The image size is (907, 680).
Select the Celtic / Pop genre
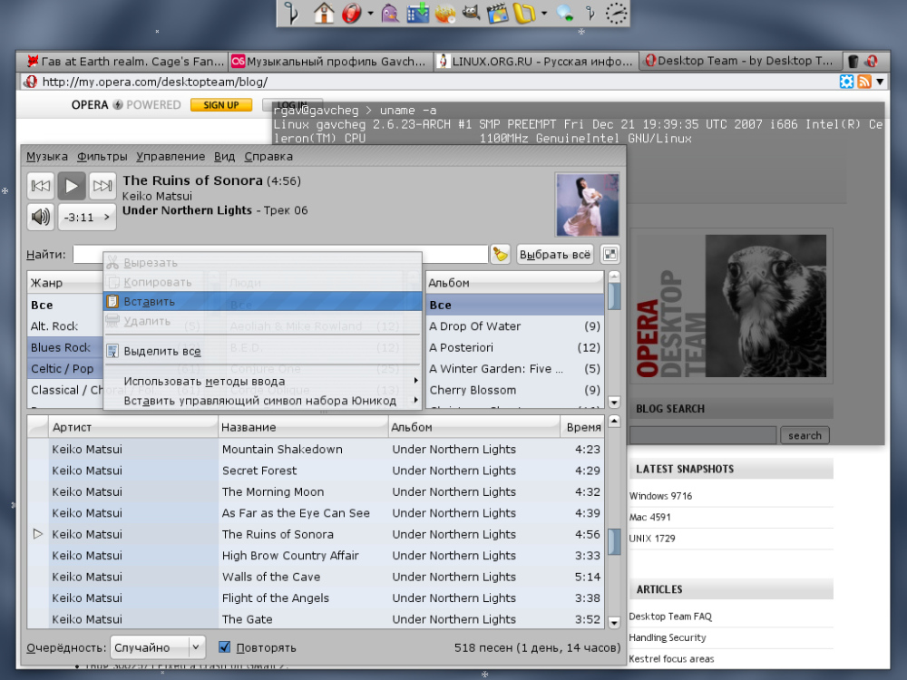pos(65,369)
